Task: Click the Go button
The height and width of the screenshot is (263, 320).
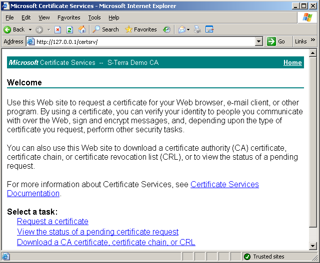Action: 276,41
